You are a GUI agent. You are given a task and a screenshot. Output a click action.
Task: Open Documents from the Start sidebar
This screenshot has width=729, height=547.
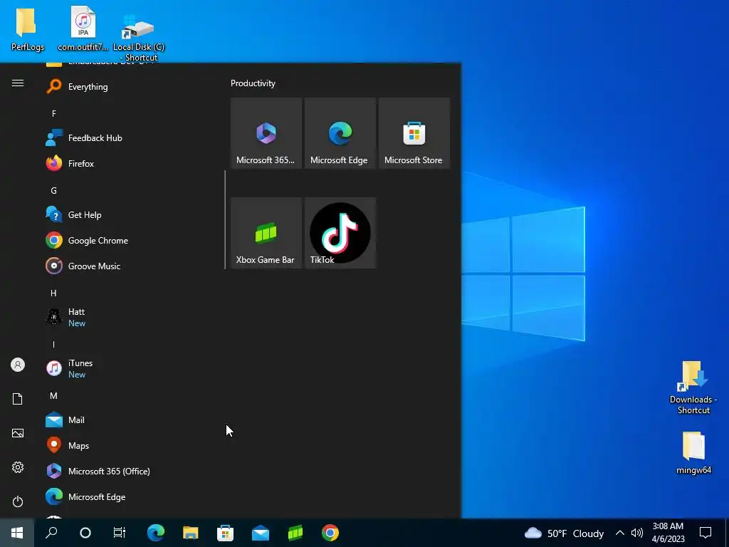(18, 399)
